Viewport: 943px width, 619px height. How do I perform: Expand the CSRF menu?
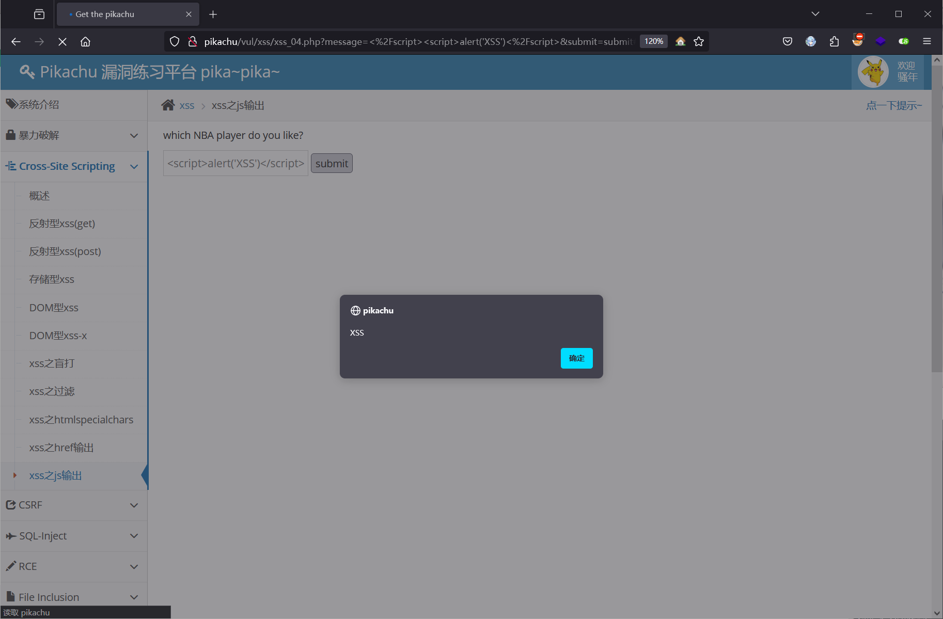pos(74,505)
